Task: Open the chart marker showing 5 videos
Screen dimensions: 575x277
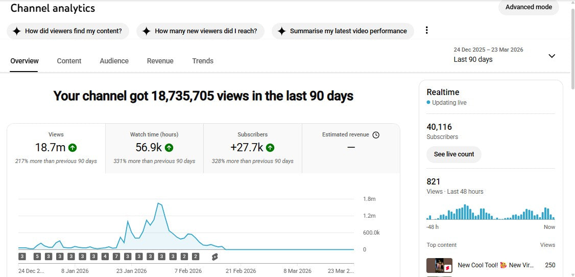Action: pyautogui.click(x=37, y=257)
